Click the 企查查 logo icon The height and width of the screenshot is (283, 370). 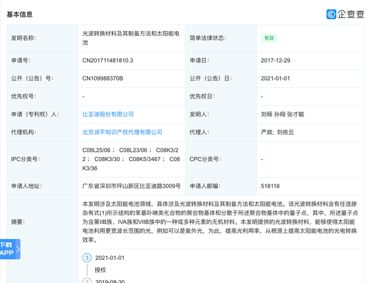click(x=331, y=14)
